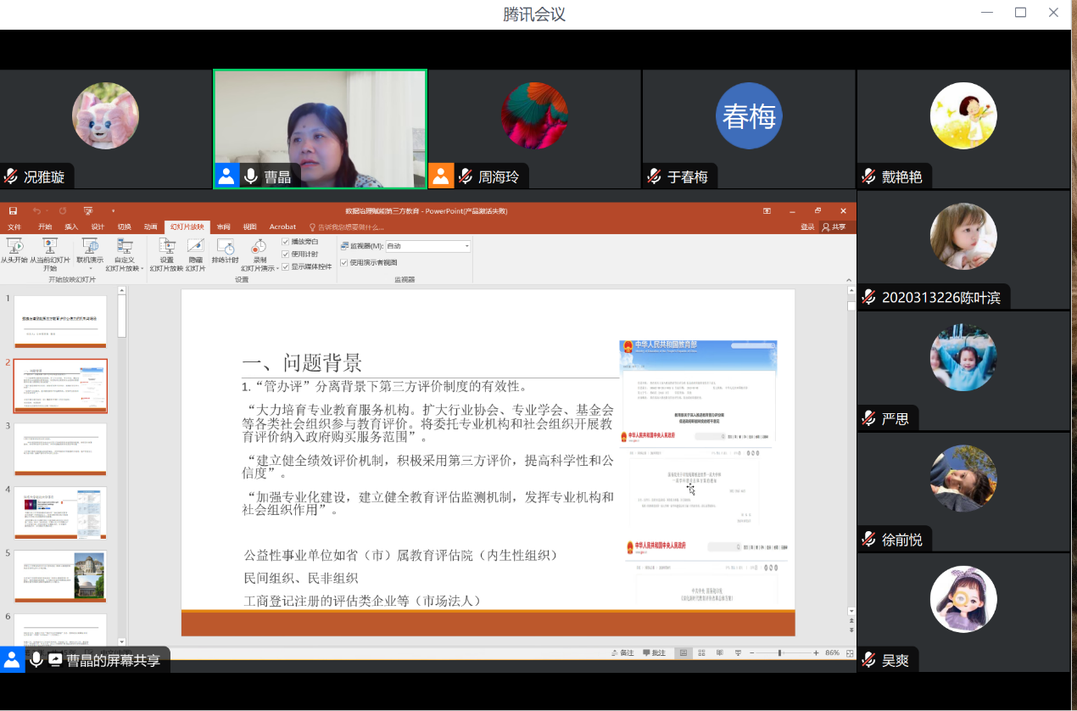Image resolution: width=1077 pixels, height=711 pixels.
Task: Click 从当前幻灯片开始 slideshow icon
Action: [49, 247]
